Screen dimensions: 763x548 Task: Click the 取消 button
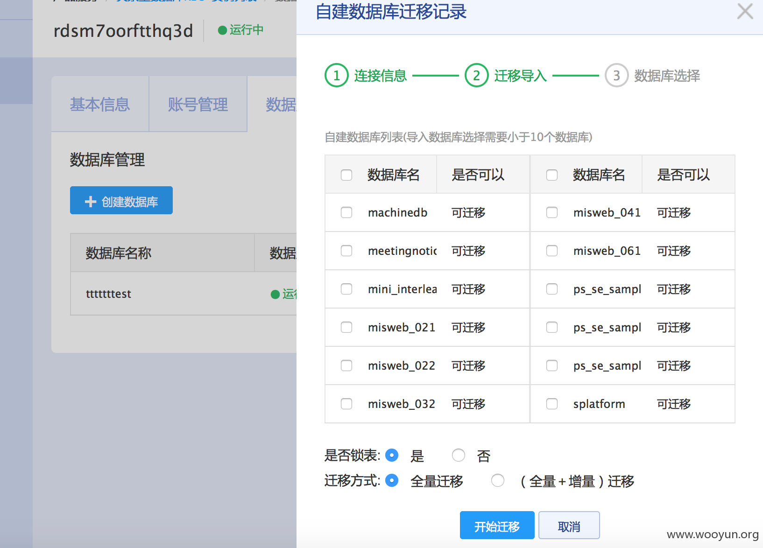click(569, 525)
